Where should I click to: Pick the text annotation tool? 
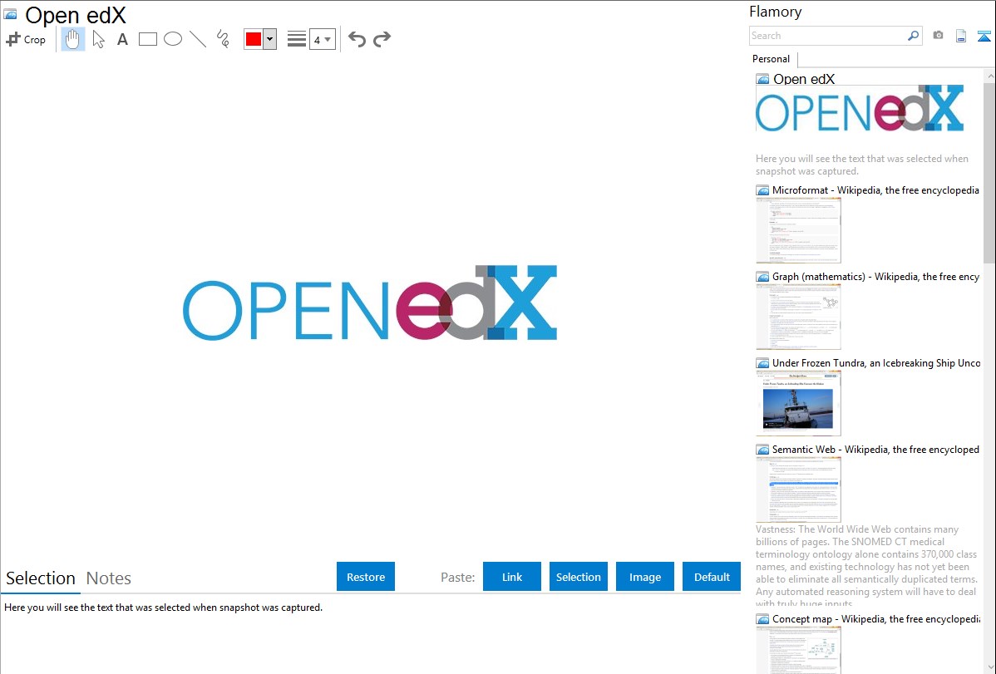click(122, 39)
